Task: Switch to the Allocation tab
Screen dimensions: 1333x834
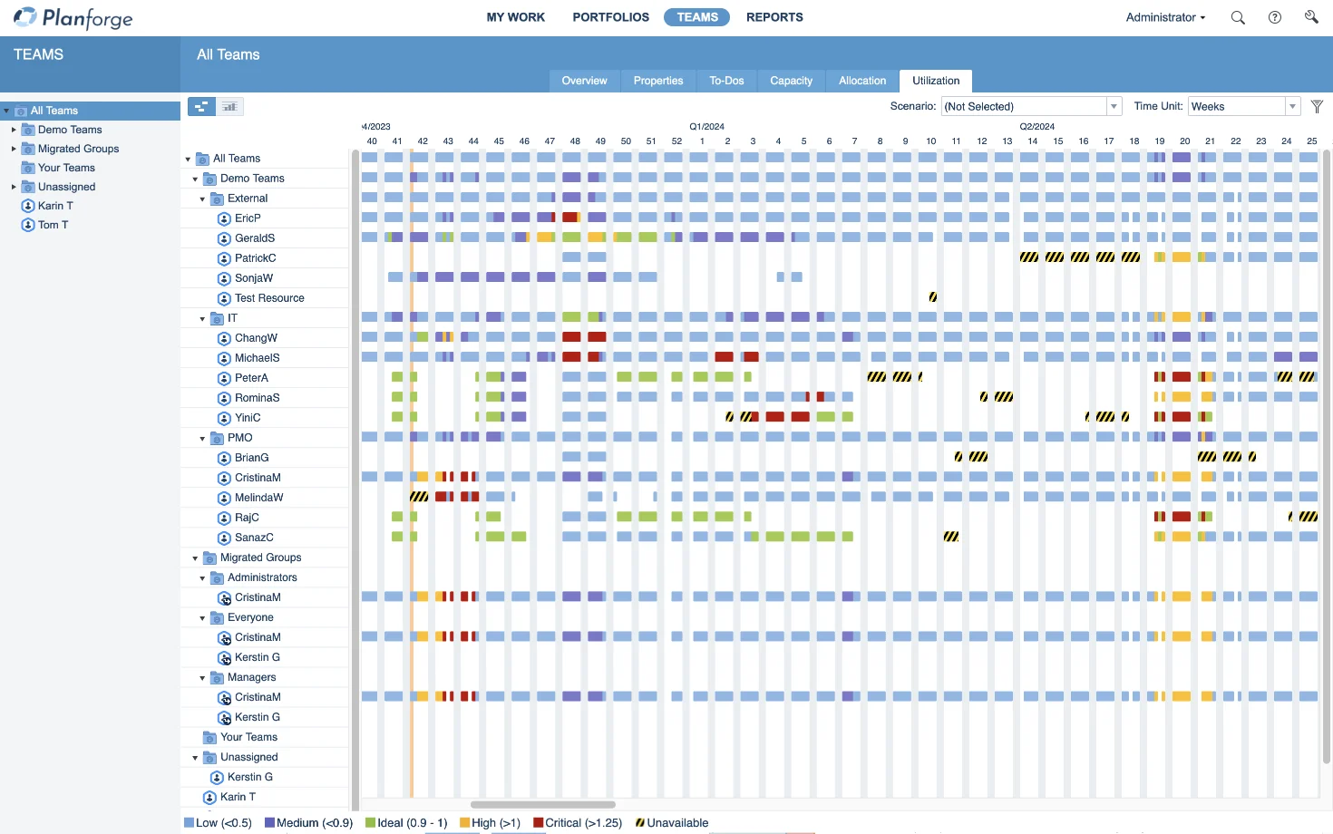Action: (862, 81)
